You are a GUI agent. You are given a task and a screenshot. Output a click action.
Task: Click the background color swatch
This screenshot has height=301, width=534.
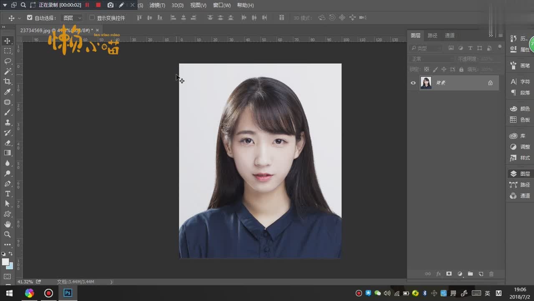coord(10,267)
